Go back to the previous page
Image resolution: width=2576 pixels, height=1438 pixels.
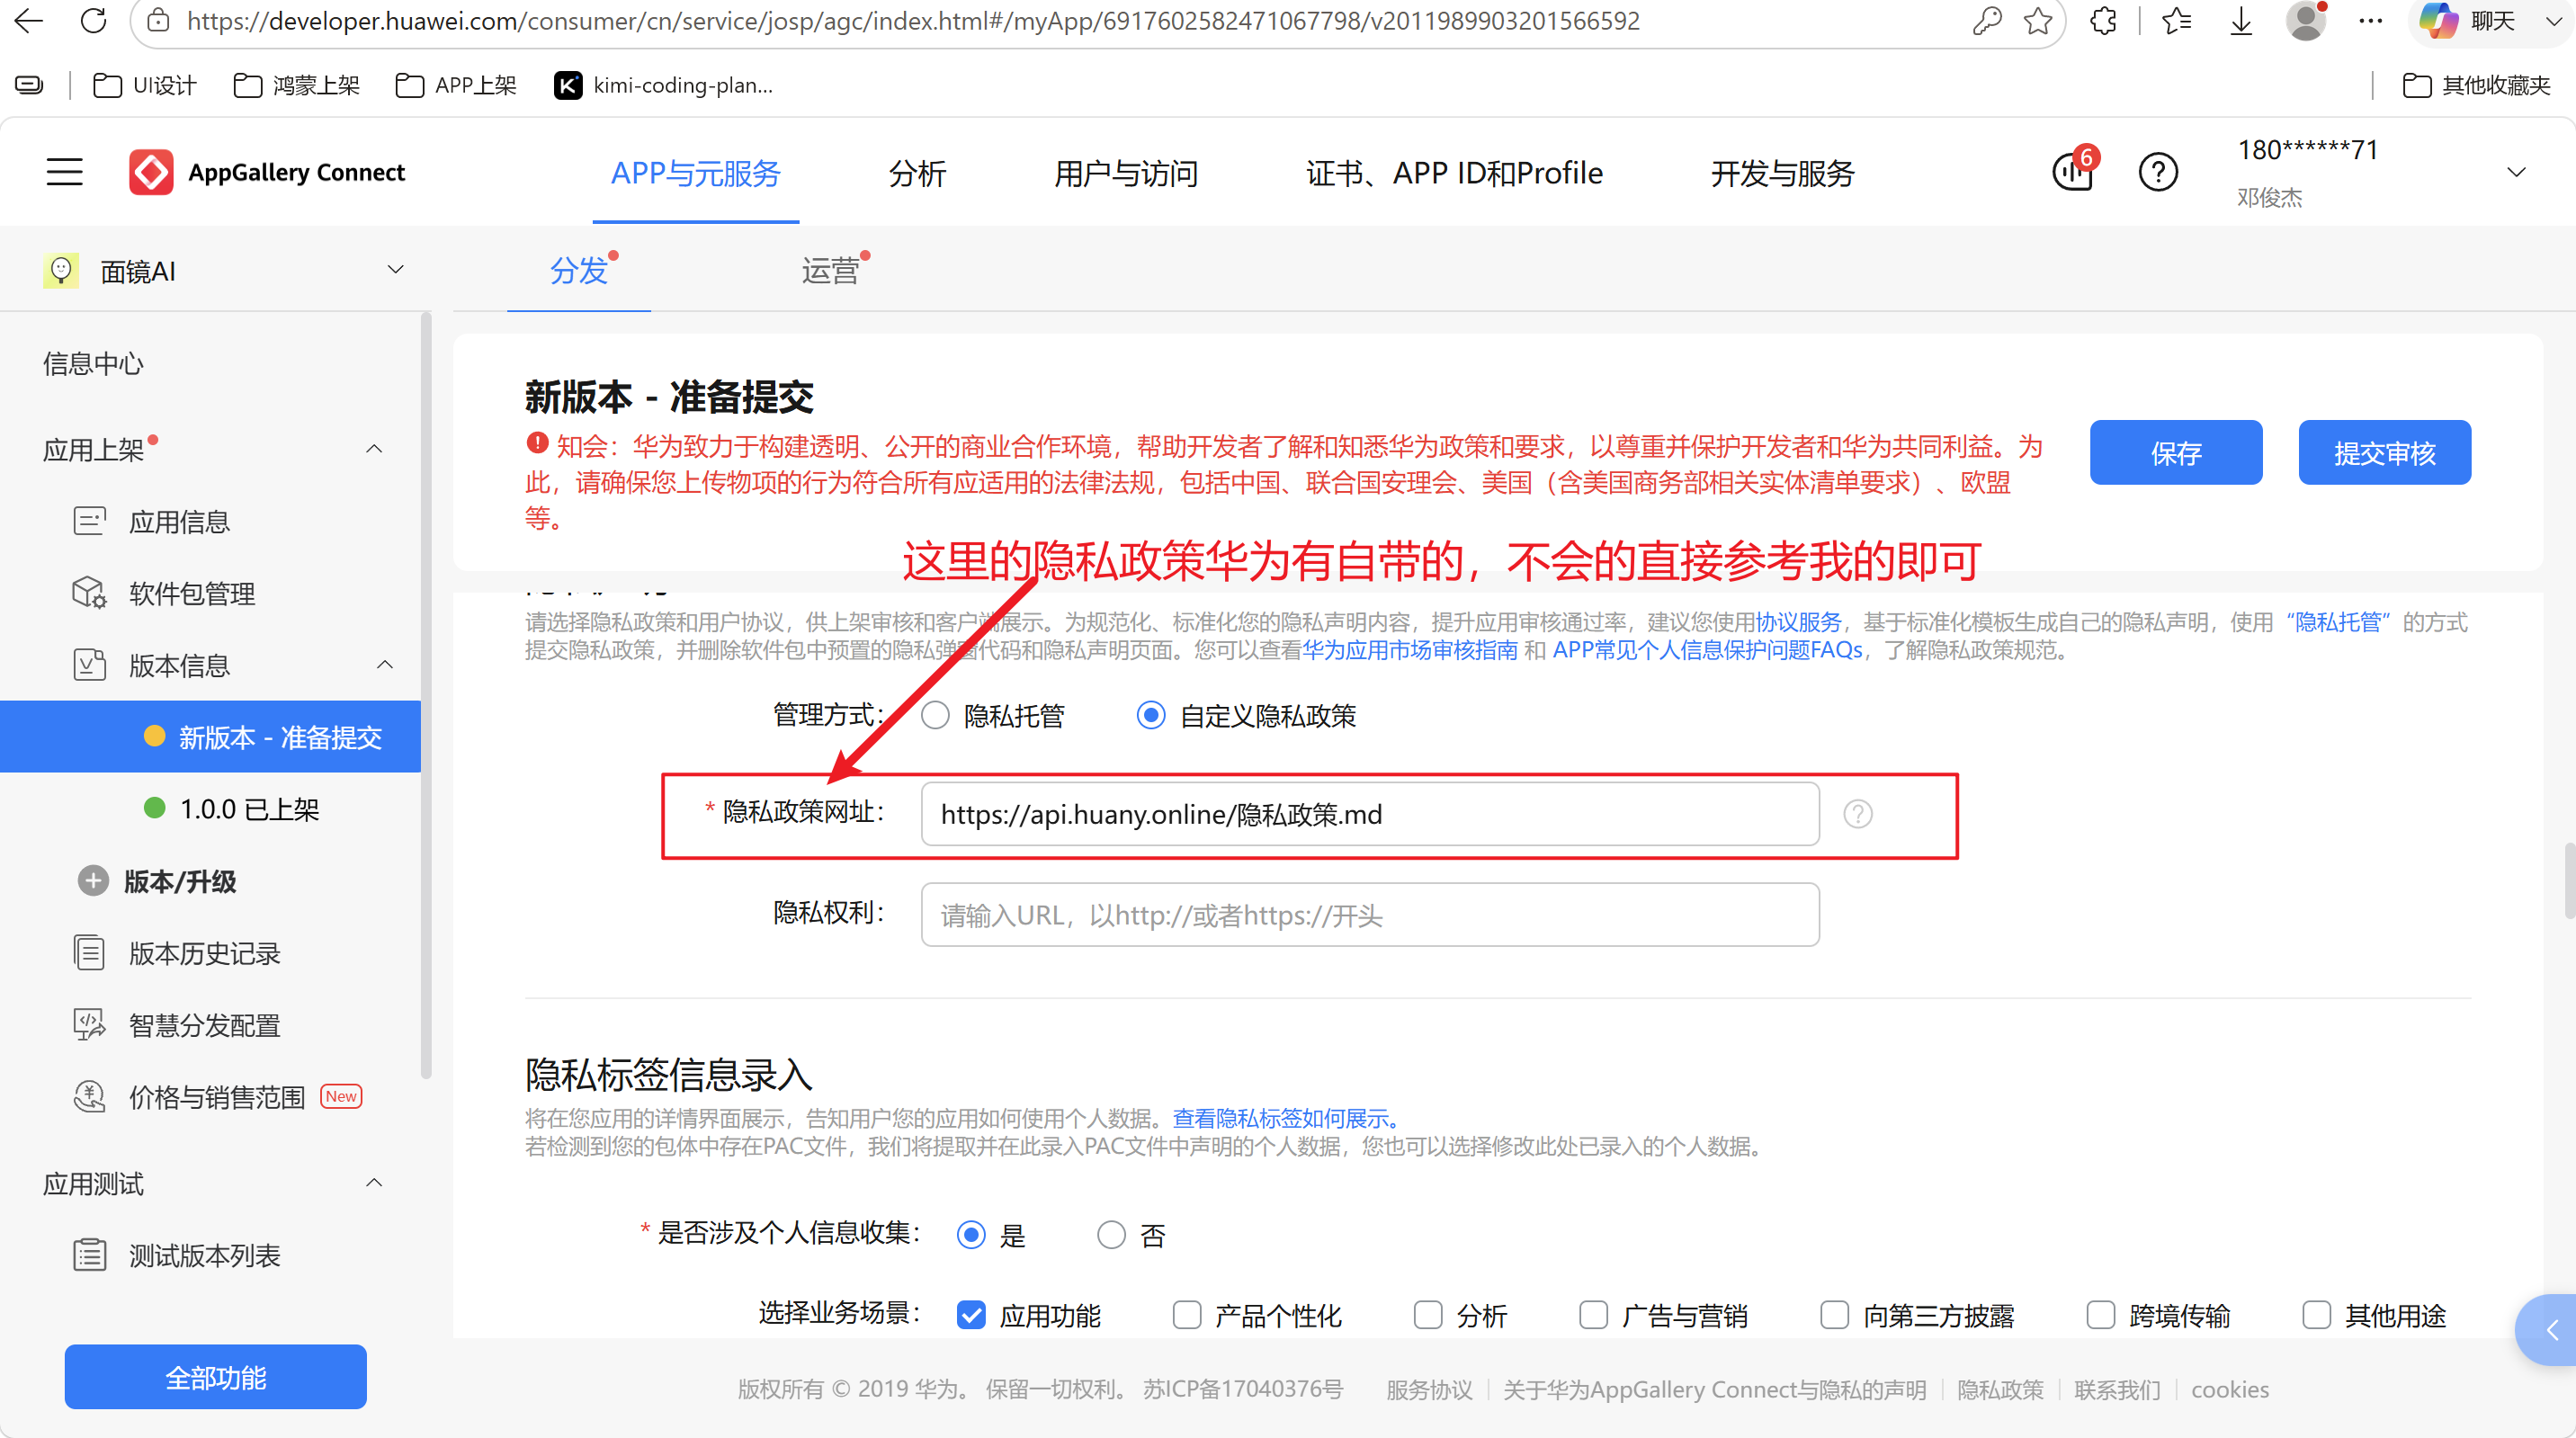29,21
